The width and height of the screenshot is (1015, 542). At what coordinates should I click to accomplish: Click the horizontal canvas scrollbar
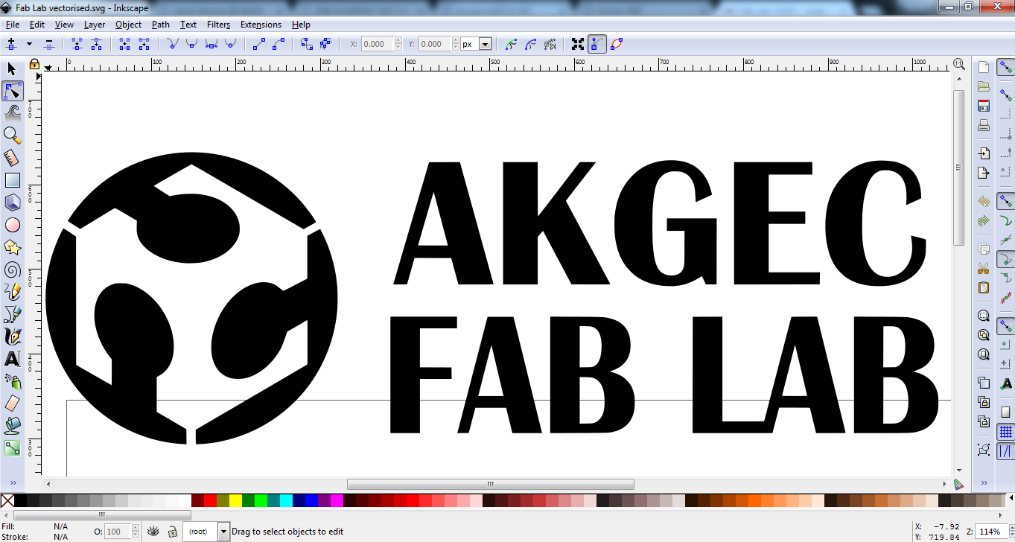[x=490, y=484]
